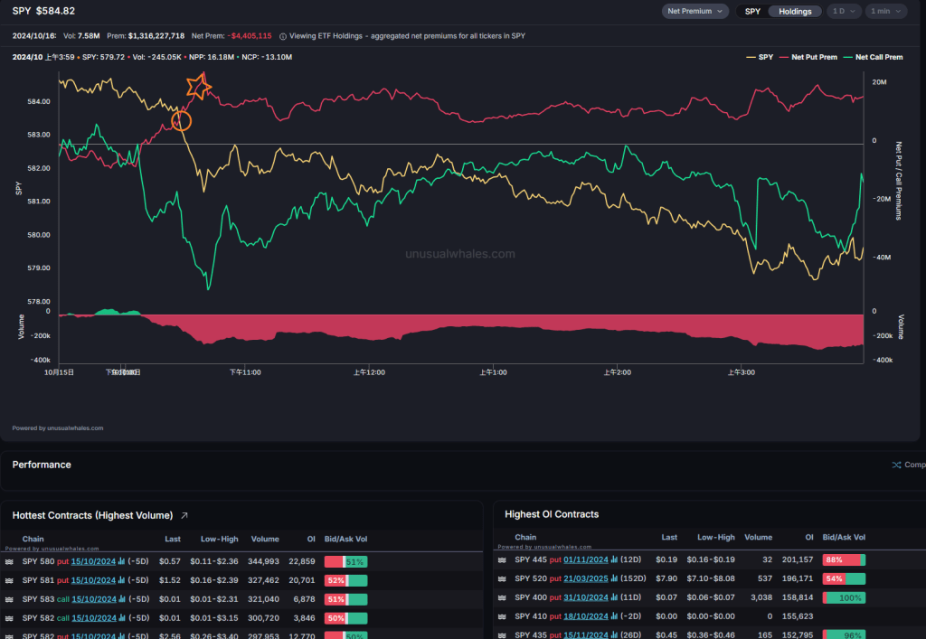Open the 1 D timeframe dropdown
The height and width of the screenshot is (639, 926).
coord(844,12)
